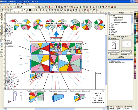Click the binoculars Find icon
Viewport: 138px width, 110px height.
[21, 7]
